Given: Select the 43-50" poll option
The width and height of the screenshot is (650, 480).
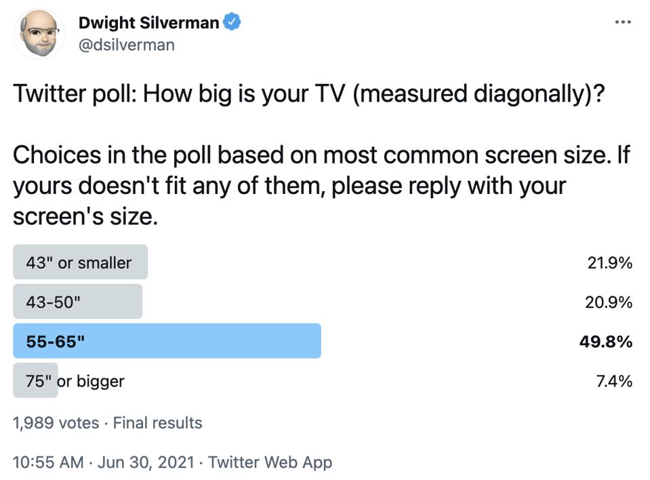Looking at the screenshot, I should point(77,302).
